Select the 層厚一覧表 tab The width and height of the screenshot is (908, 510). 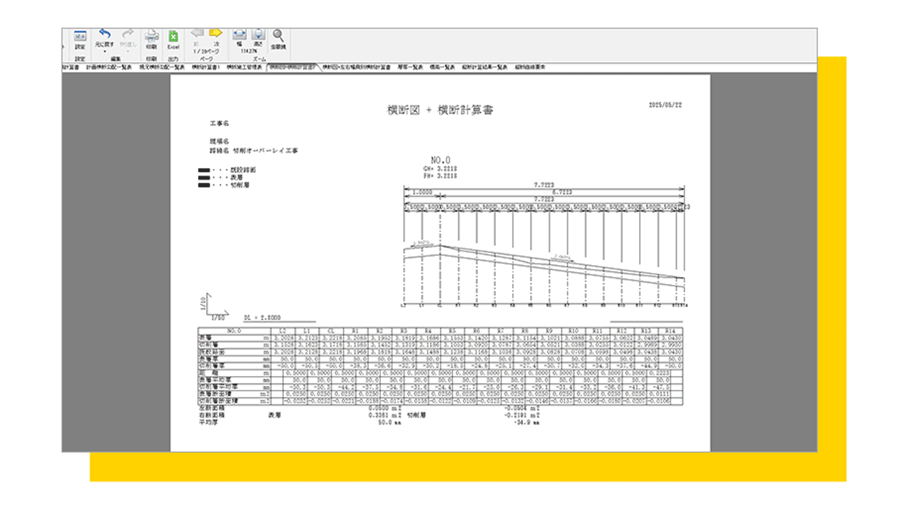coord(410,67)
